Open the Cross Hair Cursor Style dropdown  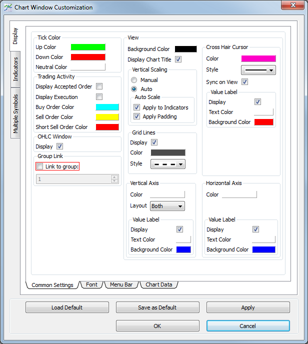point(258,70)
